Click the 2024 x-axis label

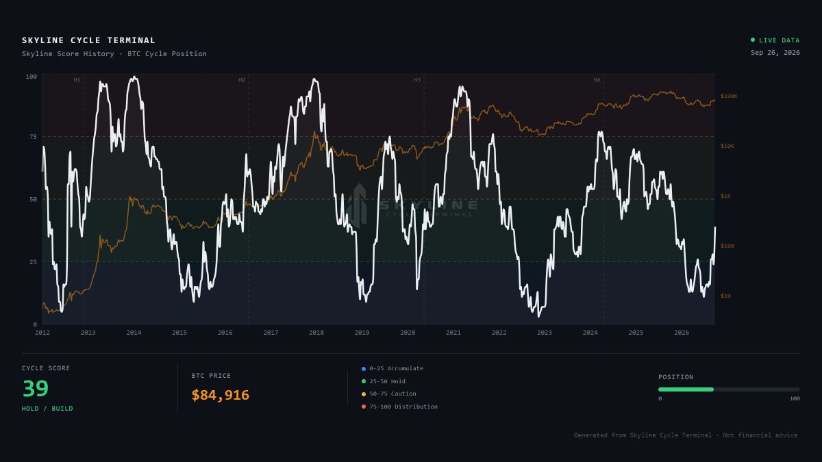[590, 333]
